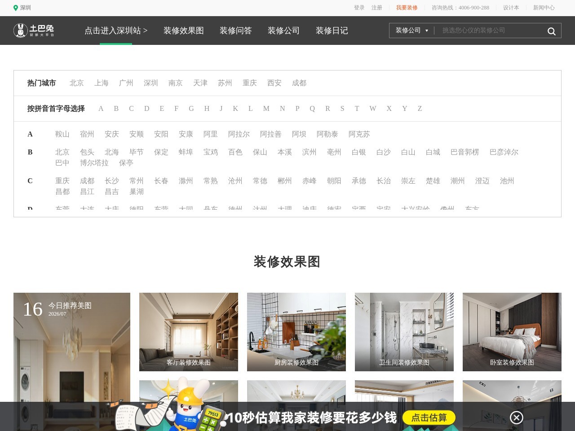
Task: Click the green location pin icon
Action: pos(16,8)
